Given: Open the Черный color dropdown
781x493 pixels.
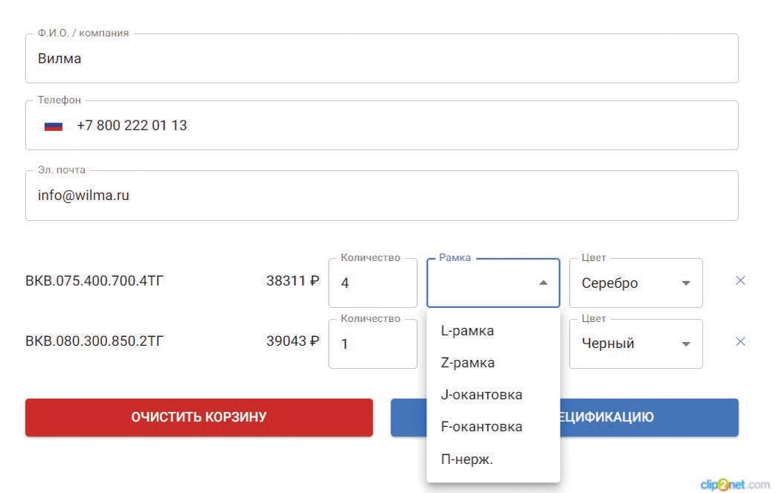Looking at the screenshot, I should (x=635, y=344).
